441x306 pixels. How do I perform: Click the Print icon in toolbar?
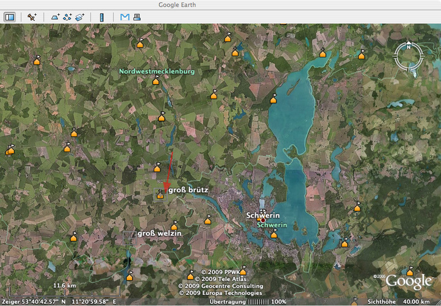(136, 17)
